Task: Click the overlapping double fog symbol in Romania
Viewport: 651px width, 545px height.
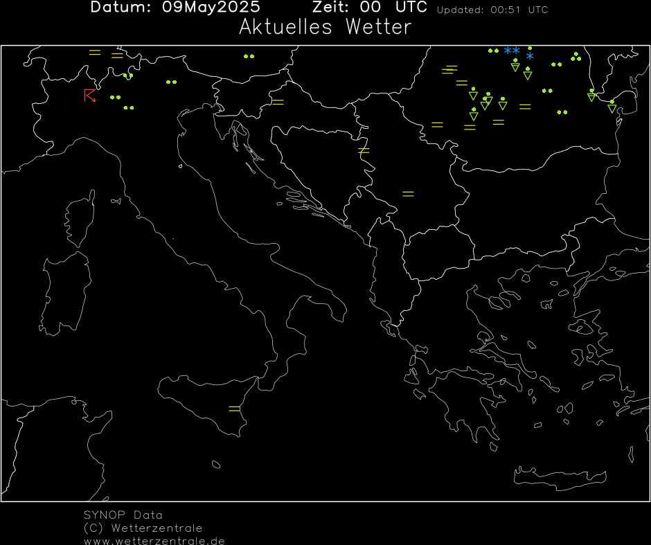Action: (x=449, y=70)
